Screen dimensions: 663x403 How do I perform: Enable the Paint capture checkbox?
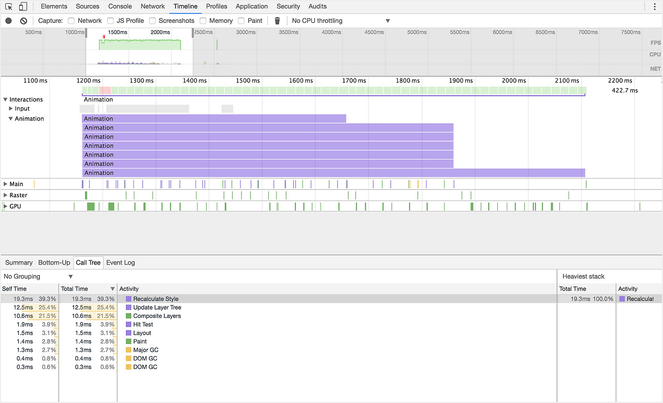(x=241, y=21)
